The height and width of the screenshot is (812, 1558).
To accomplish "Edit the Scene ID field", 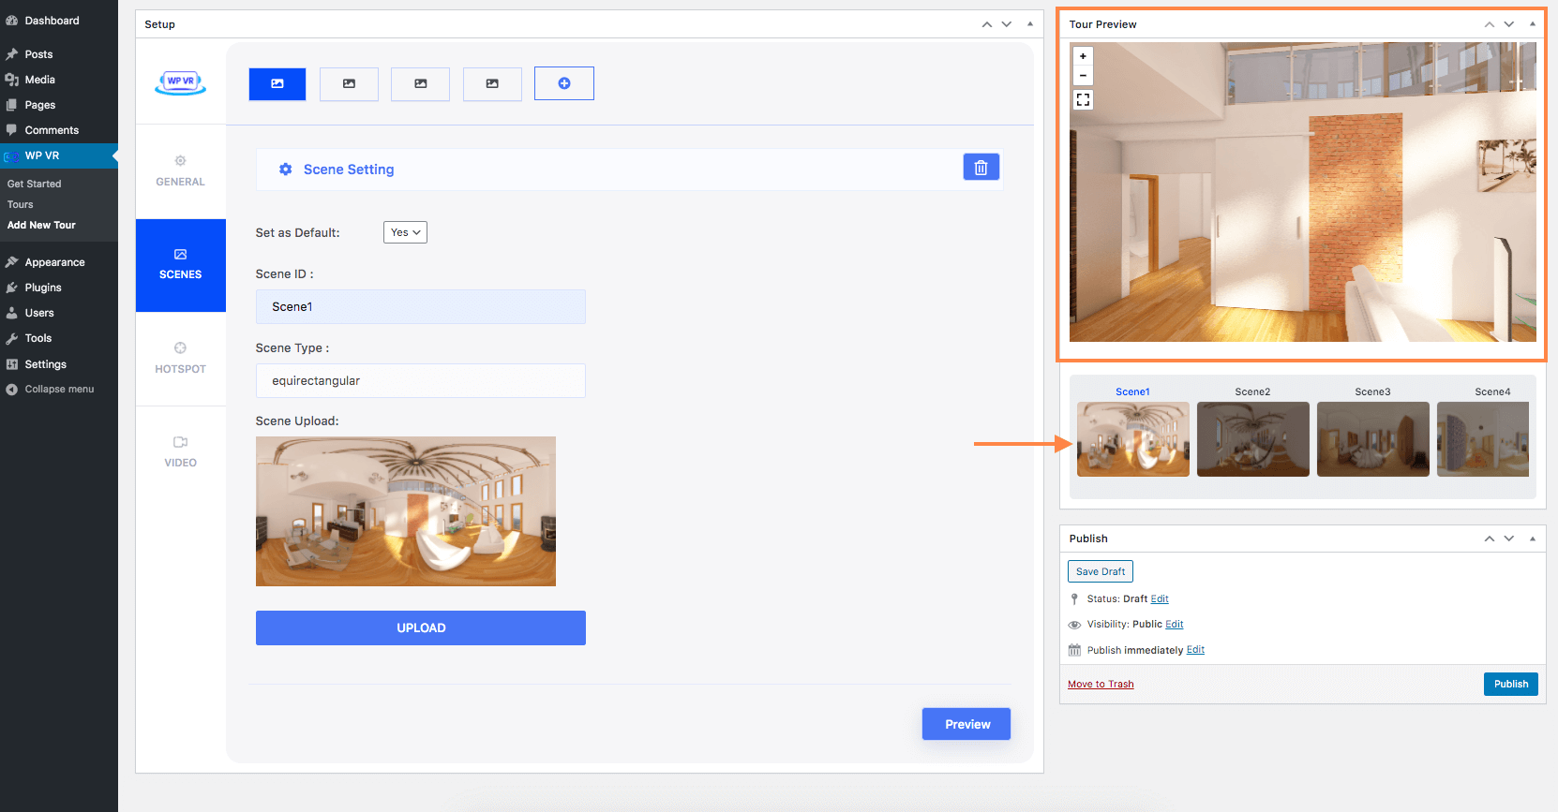I will tap(421, 306).
